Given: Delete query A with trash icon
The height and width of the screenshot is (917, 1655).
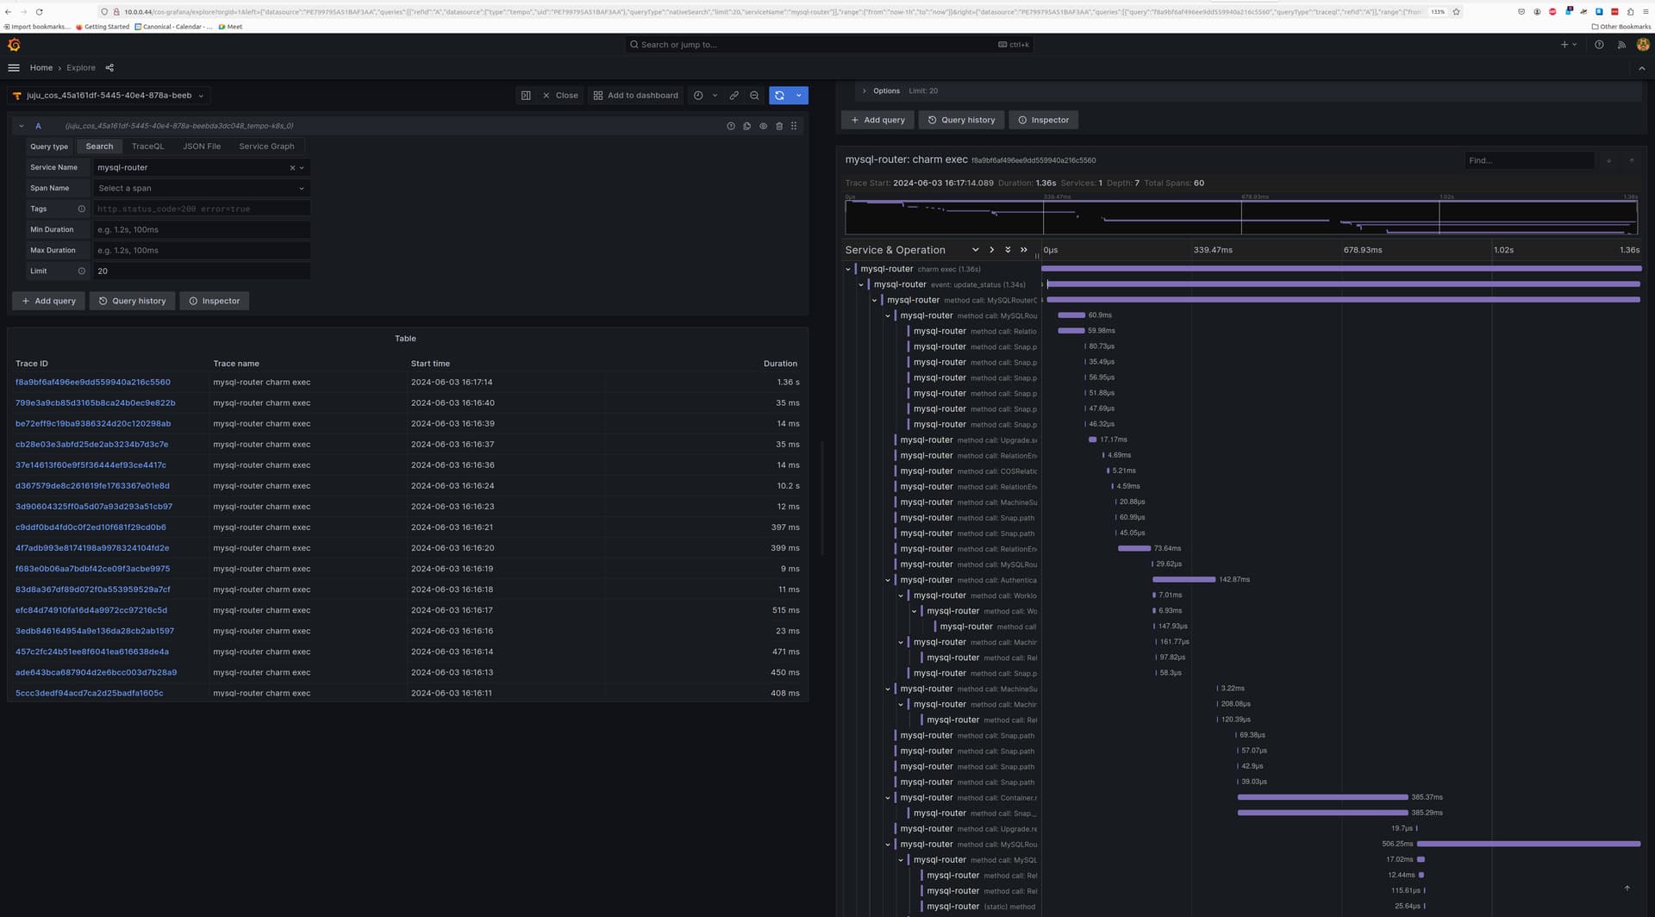Looking at the screenshot, I should [779, 126].
